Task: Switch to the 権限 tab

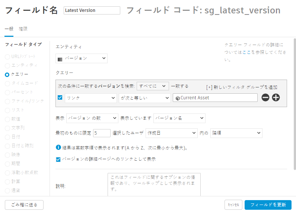Action: click(x=23, y=29)
